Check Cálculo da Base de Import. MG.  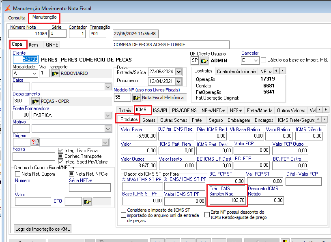coord(264,60)
